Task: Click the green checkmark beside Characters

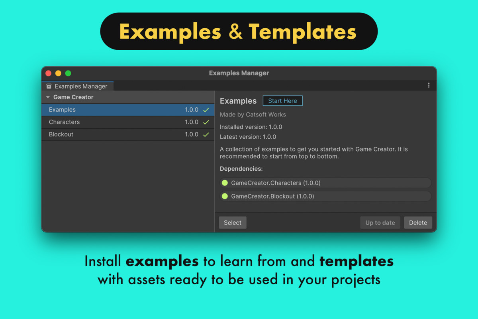Action: tap(206, 122)
